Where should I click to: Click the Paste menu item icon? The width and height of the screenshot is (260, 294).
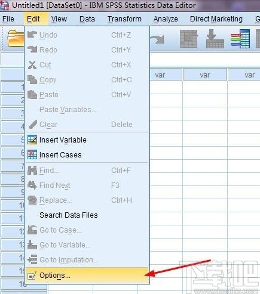coord(32,95)
